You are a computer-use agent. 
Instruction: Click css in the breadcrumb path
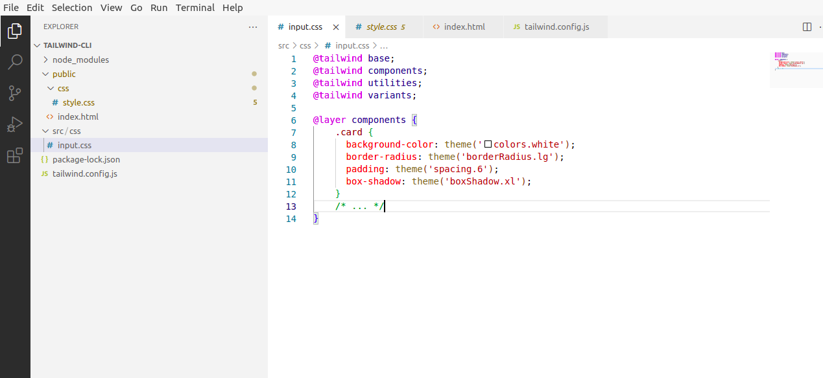[304, 45]
